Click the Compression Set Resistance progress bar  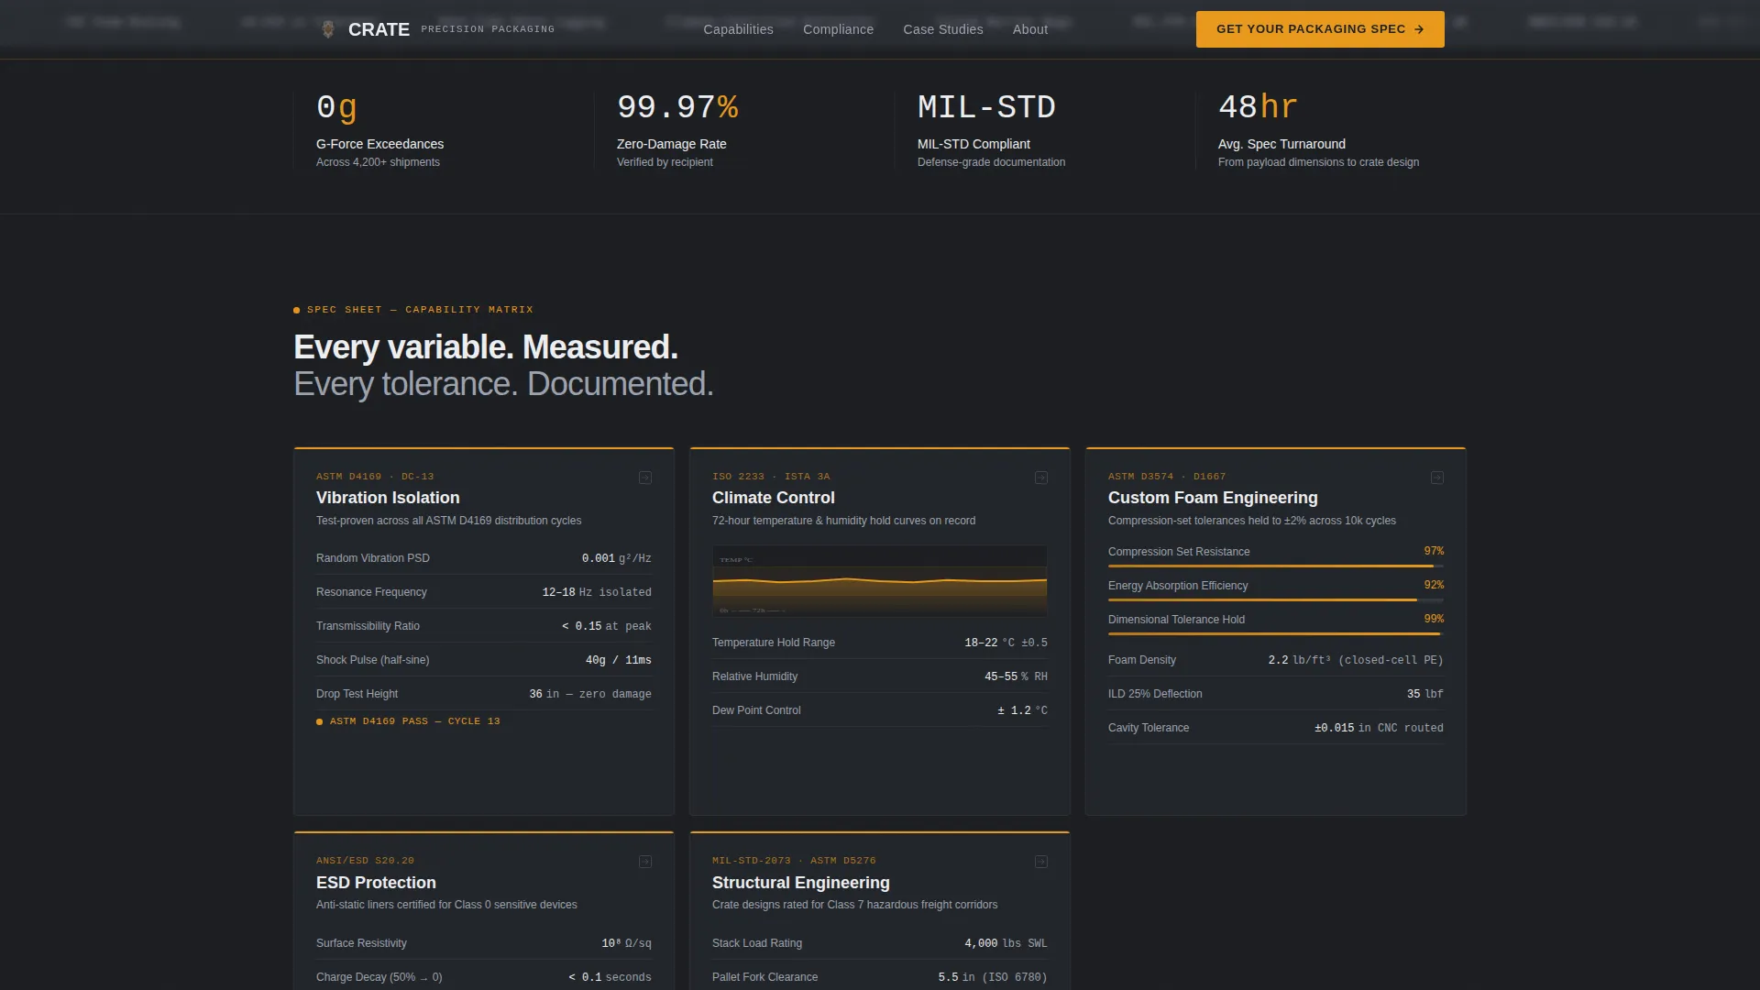click(x=1275, y=566)
